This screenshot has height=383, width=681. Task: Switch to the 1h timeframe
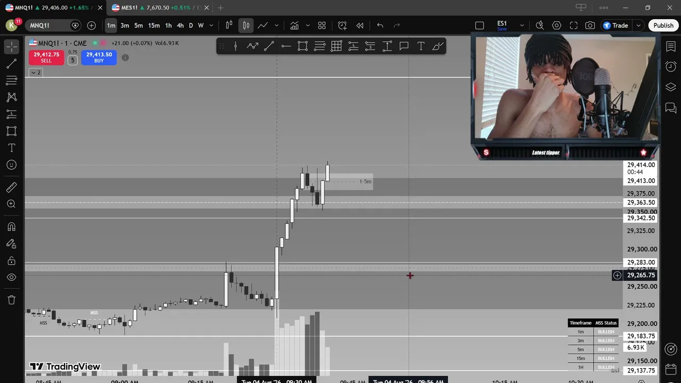[x=168, y=26]
